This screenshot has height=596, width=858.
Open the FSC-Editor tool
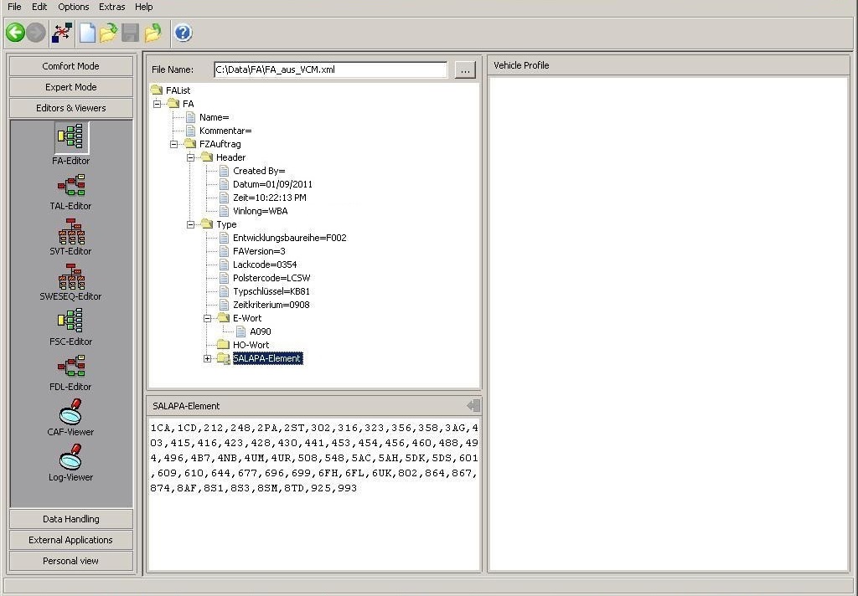(x=71, y=321)
